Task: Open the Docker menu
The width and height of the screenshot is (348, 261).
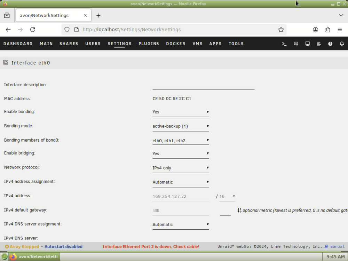Action: click(176, 44)
